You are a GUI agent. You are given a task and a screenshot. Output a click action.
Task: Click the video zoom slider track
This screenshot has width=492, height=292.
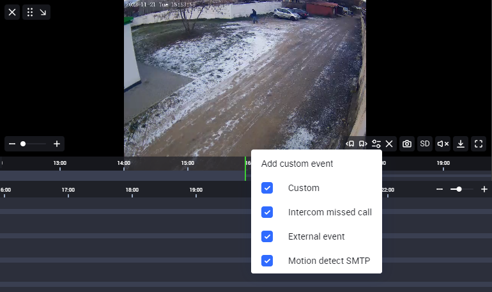[35, 144]
